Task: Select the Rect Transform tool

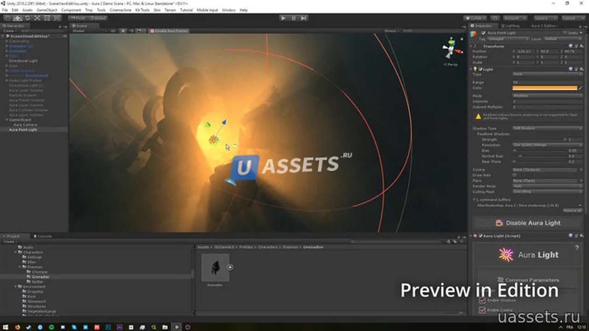Action: [x=46, y=18]
